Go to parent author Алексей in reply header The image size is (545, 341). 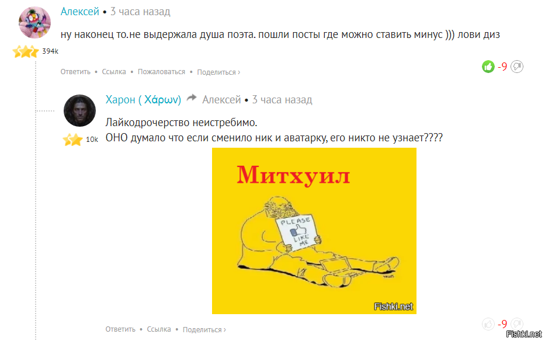pyautogui.click(x=221, y=100)
